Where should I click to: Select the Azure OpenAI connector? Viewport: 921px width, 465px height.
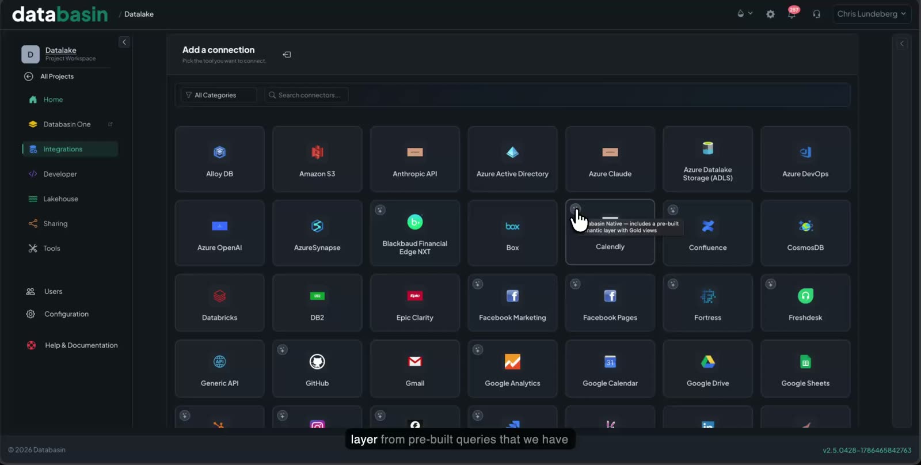(219, 232)
